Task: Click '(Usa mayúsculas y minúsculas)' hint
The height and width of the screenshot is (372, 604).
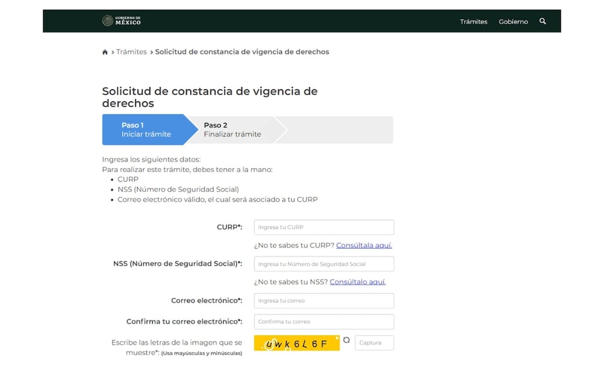Action: click(201, 353)
